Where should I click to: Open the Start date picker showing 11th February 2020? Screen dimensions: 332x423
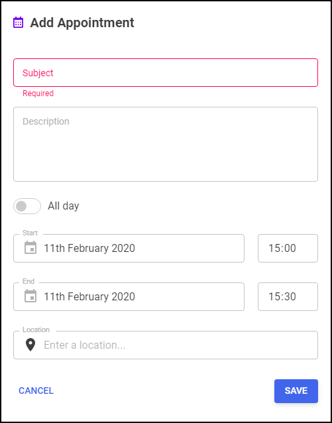[129, 248]
